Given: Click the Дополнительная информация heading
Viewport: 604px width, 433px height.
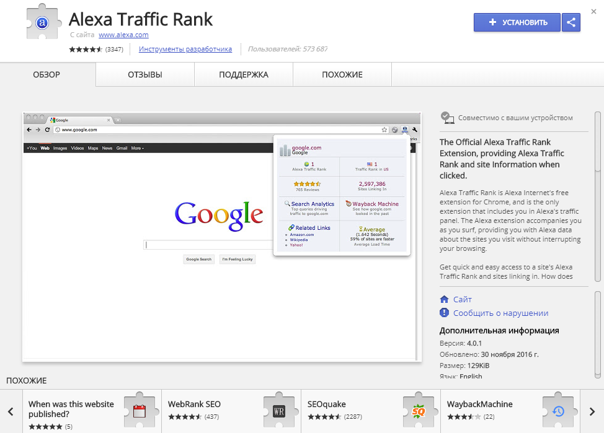Looking at the screenshot, I should [x=499, y=330].
